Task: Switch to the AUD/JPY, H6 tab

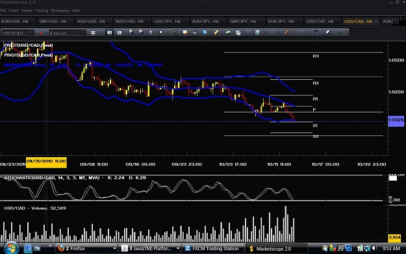Action: coord(208,21)
